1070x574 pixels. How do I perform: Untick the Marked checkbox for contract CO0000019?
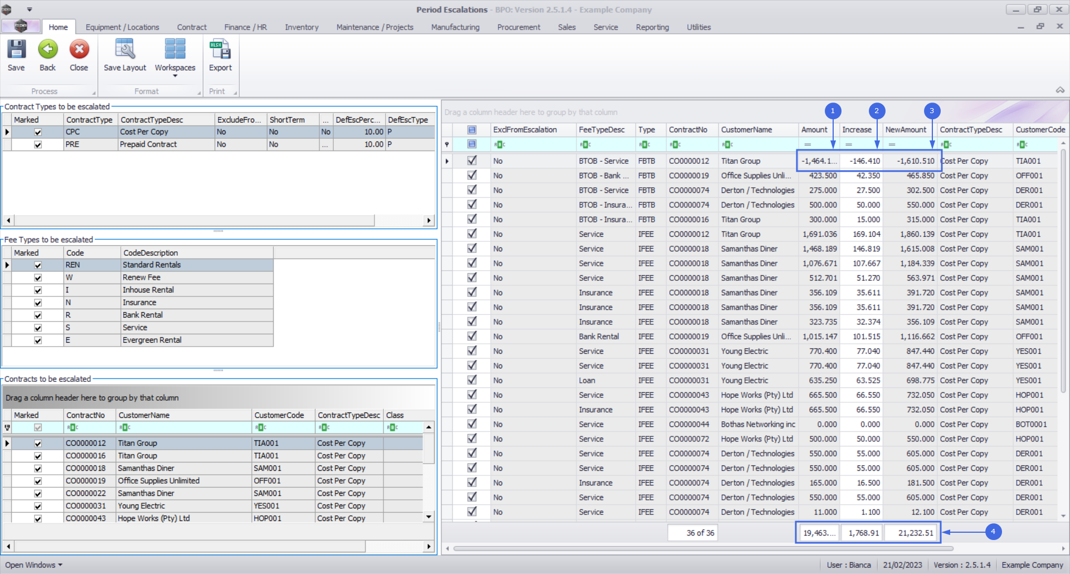coord(38,481)
